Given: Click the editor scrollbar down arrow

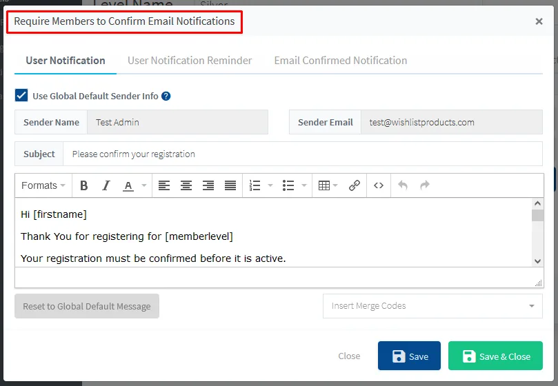Looking at the screenshot, I should point(538,261).
